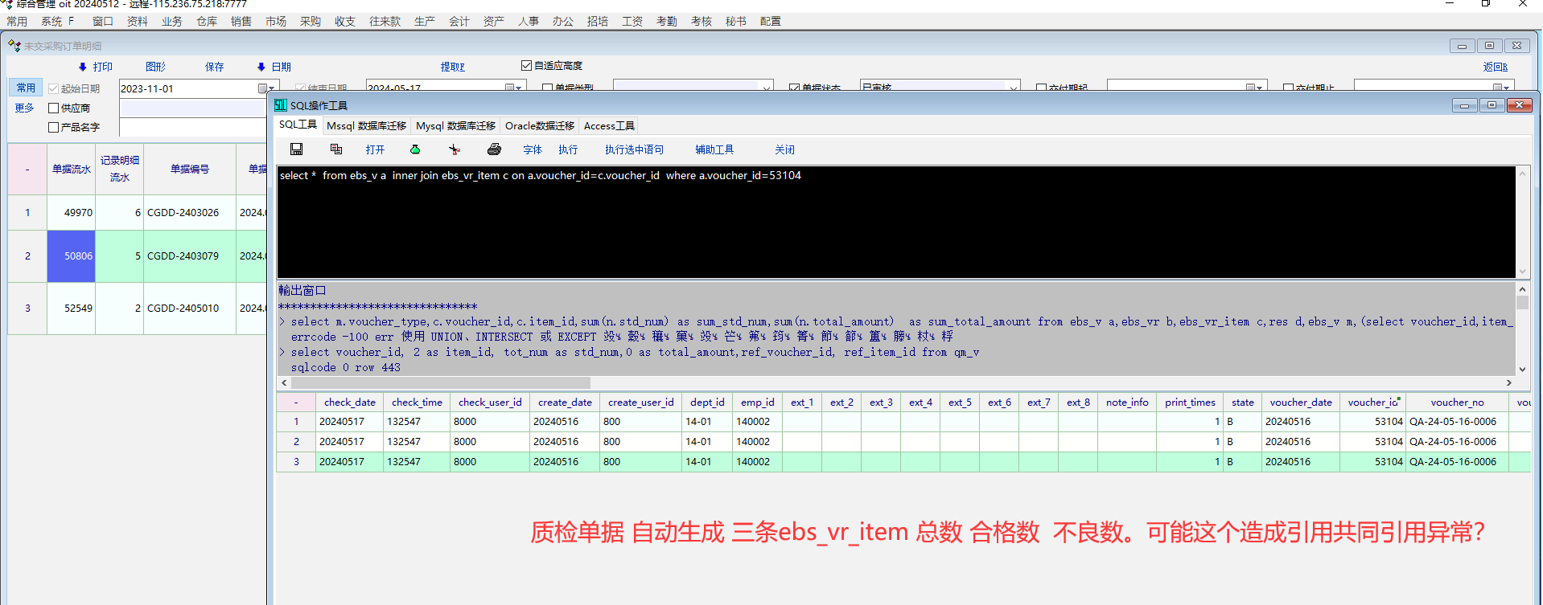1543x605 pixels.
Task: Check the 供应商 supplier checkbox
Action: tap(54, 108)
